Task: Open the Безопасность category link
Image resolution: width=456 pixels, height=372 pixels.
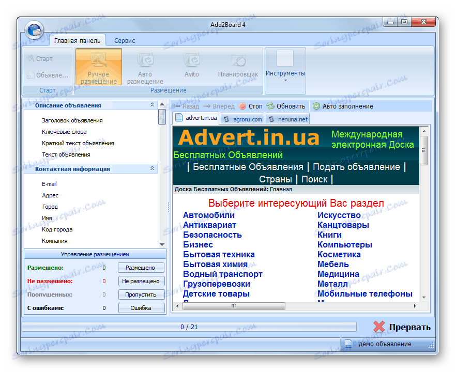Action: (x=212, y=235)
